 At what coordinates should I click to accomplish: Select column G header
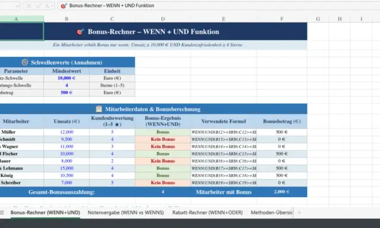318,19
